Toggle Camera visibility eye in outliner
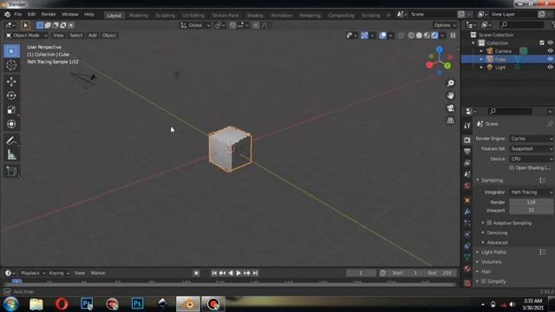Viewport: 555px width, 312px height. pos(550,51)
